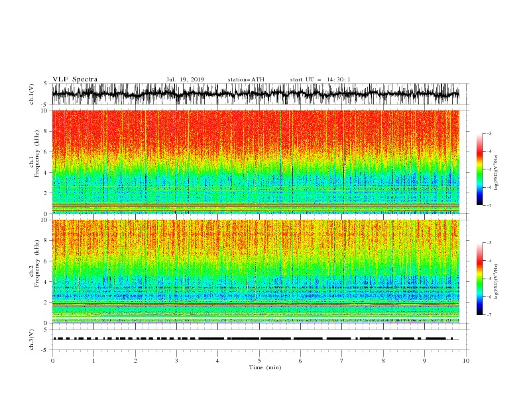Click the ch.2 spectrogram panel
The image size is (525, 405).
(x=255, y=271)
